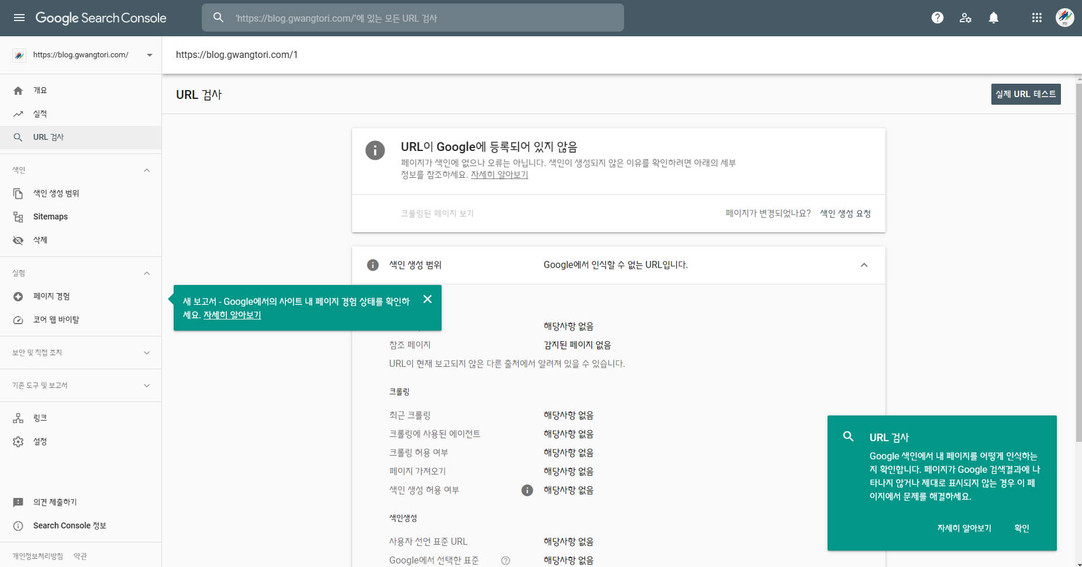1082x567 pixels.
Task: Click the home icon for 개요
Action: (x=18, y=91)
